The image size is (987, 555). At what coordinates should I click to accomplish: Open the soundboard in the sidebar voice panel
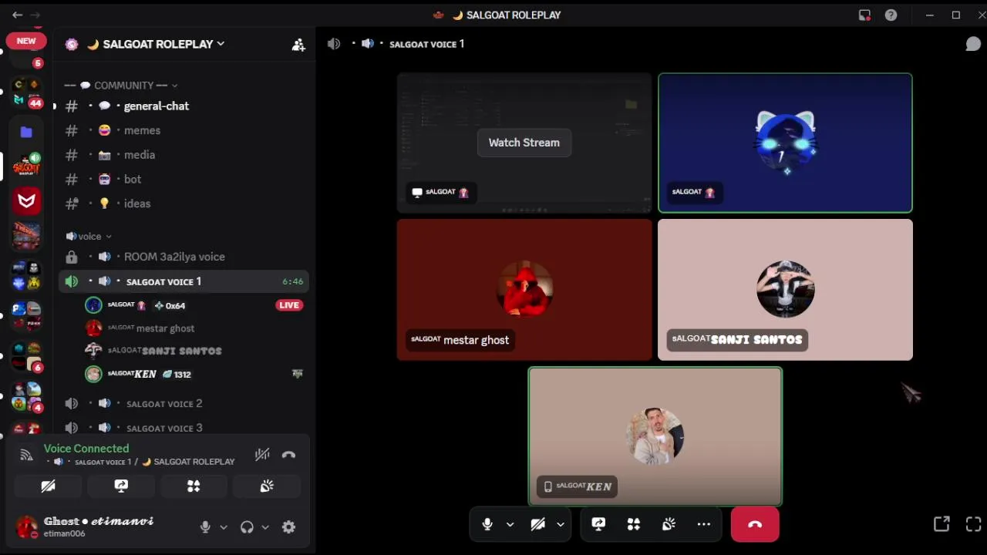[267, 486]
